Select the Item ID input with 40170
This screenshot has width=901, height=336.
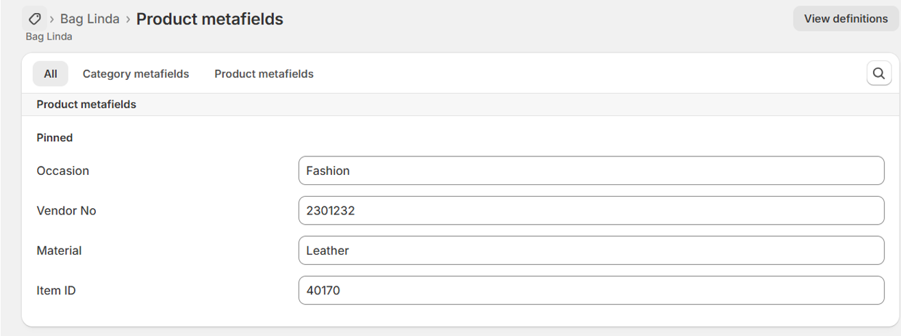pos(591,290)
